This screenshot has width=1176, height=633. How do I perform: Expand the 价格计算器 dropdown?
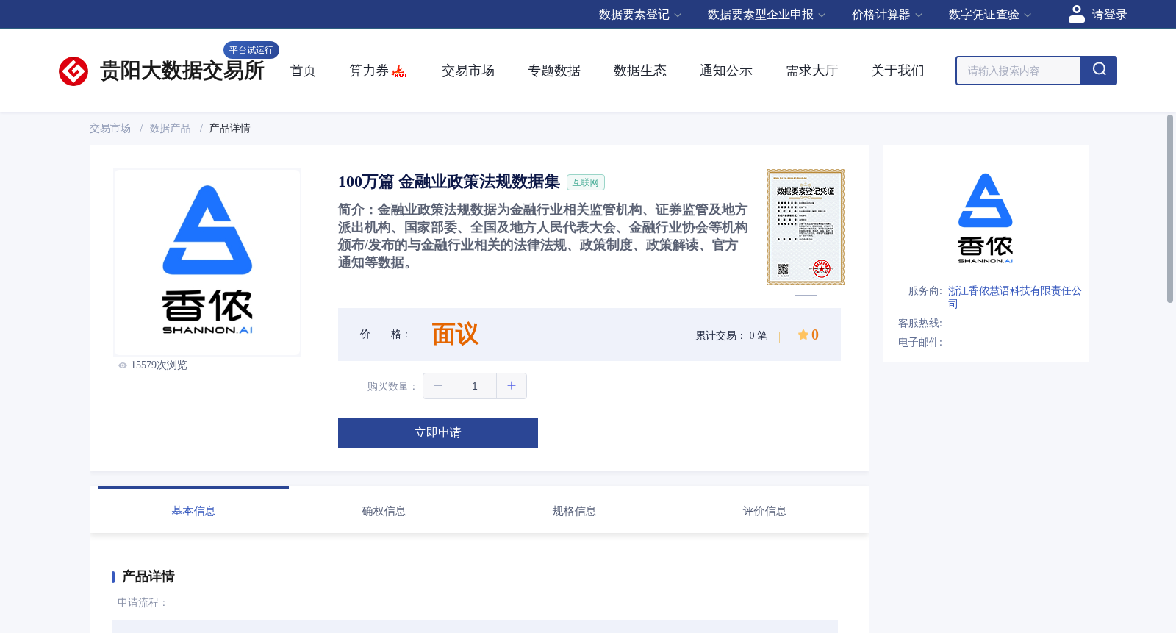tap(887, 15)
